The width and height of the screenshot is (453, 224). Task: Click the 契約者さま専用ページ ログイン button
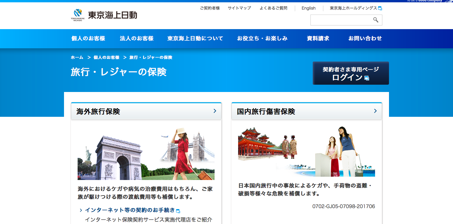tap(351, 73)
